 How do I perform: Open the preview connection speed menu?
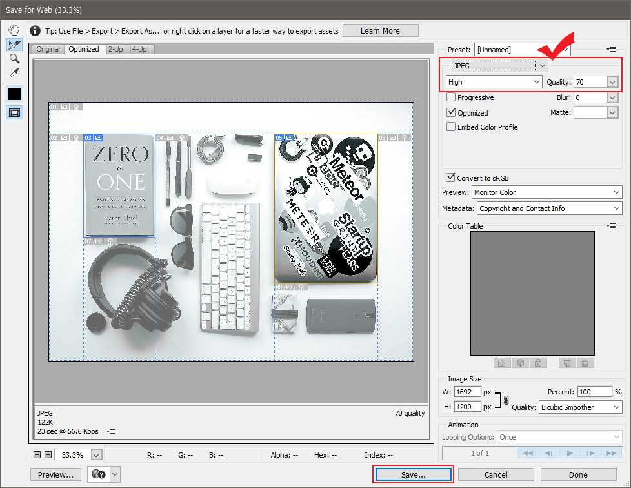tap(111, 431)
